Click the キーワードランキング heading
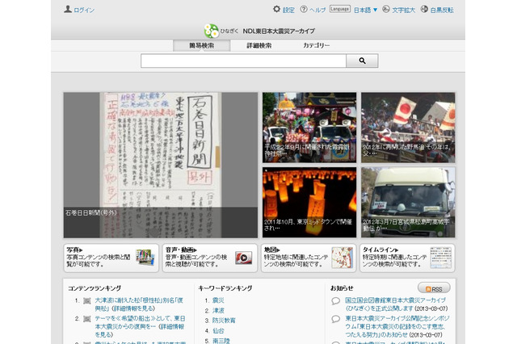 (225, 288)
